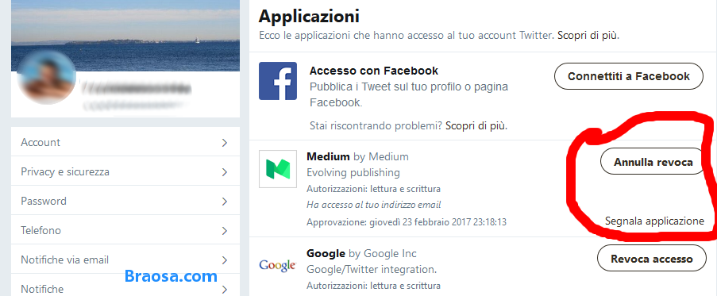This screenshot has height=296, width=717.
Task: Click the Connettiti a Facebook button
Action: 629,76
